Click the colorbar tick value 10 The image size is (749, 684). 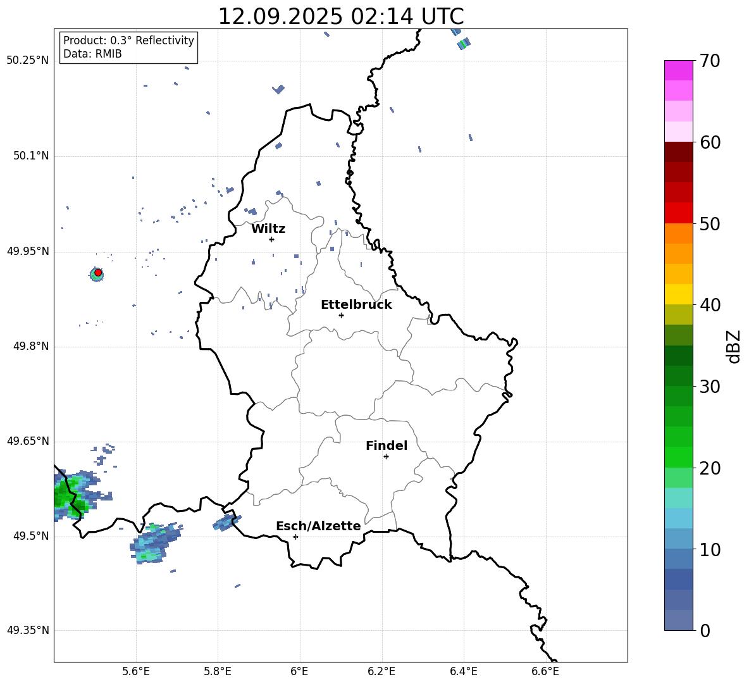[x=710, y=549]
